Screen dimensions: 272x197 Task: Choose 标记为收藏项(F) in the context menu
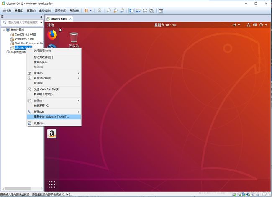pos(54,57)
